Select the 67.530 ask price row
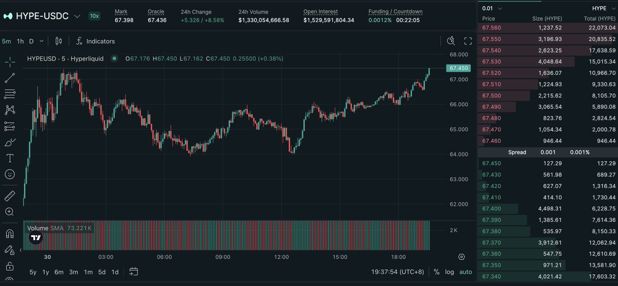This screenshot has width=618, height=286. [x=548, y=62]
